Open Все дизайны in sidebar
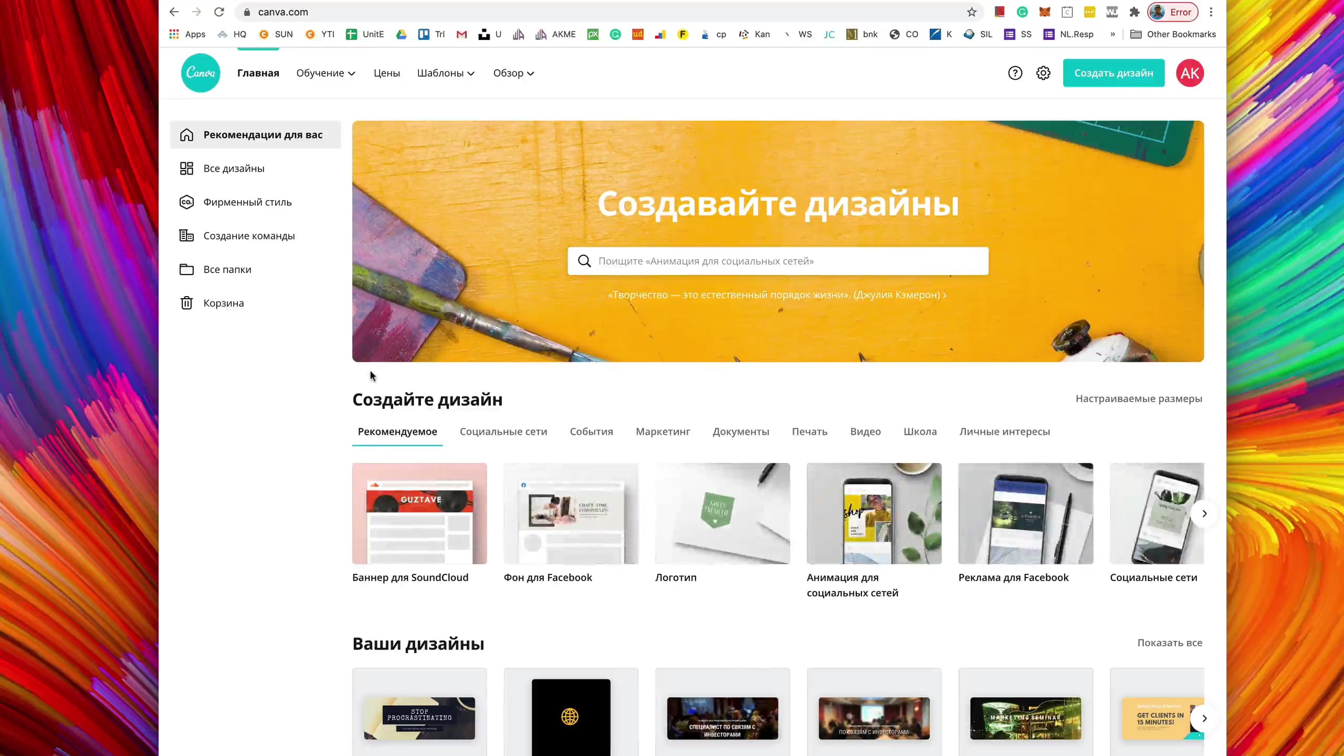The width and height of the screenshot is (1344, 756). click(x=255, y=169)
